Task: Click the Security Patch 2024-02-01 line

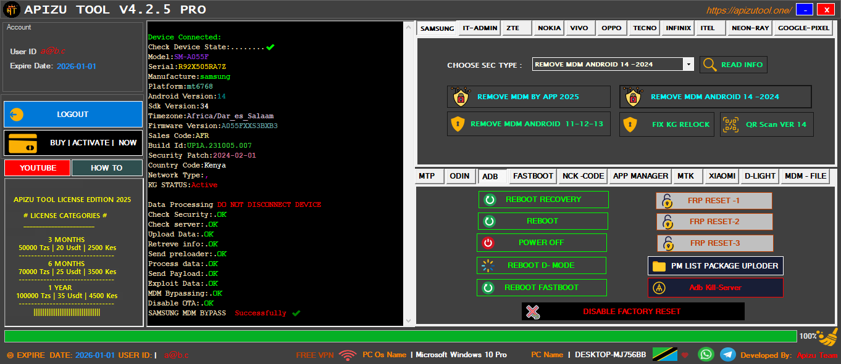Action: [x=202, y=155]
